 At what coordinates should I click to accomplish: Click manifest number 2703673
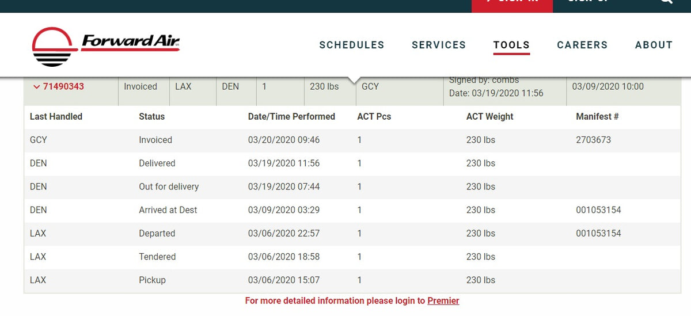pos(593,140)
